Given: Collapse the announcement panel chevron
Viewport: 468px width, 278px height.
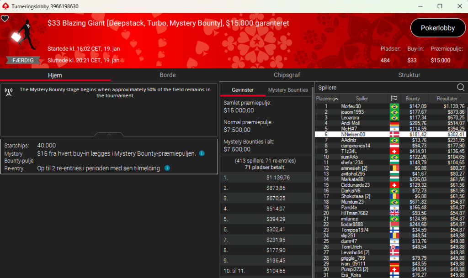Looking at the screenshot, I should 109,135.
